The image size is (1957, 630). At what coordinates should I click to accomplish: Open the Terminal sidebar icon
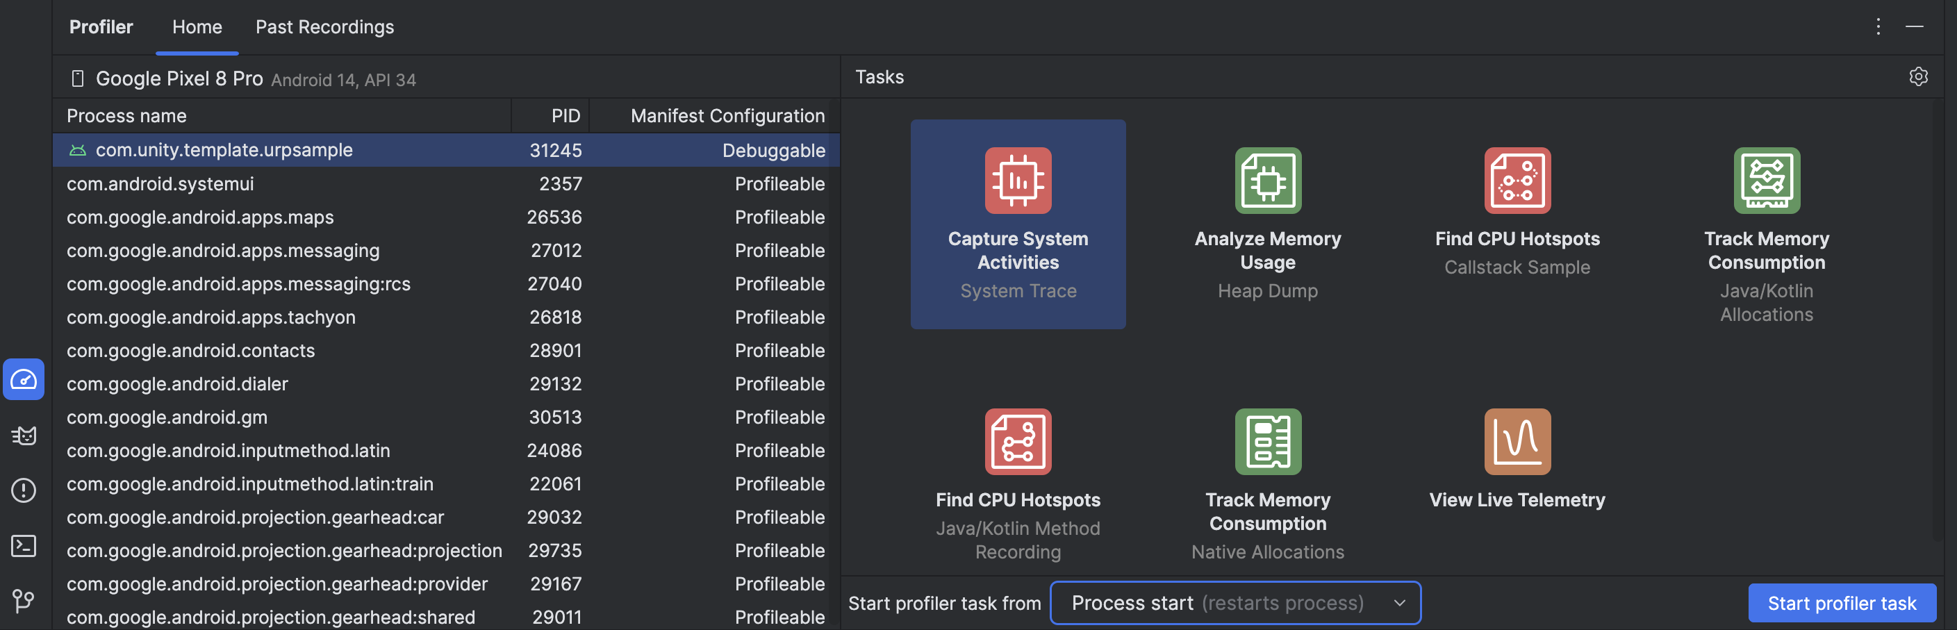pyautogui.click(x=24, y=546)
